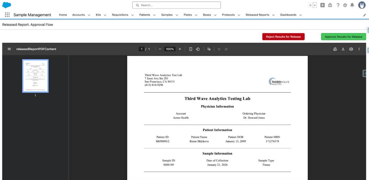Viewport: 369px width, 180px height.
Task: Click Approve Results for Release
Action: pyautogui.click(x=343, y=37)
